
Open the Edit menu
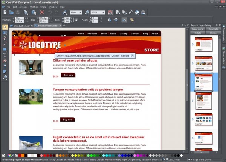[15, 7]
